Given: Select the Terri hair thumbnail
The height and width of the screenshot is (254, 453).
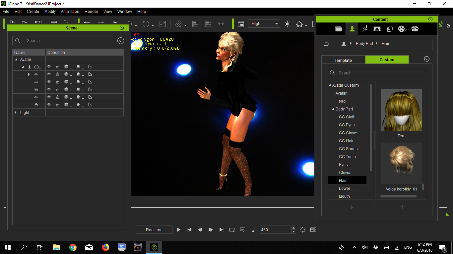Looking at the screenshot, I should pos(401,110).
